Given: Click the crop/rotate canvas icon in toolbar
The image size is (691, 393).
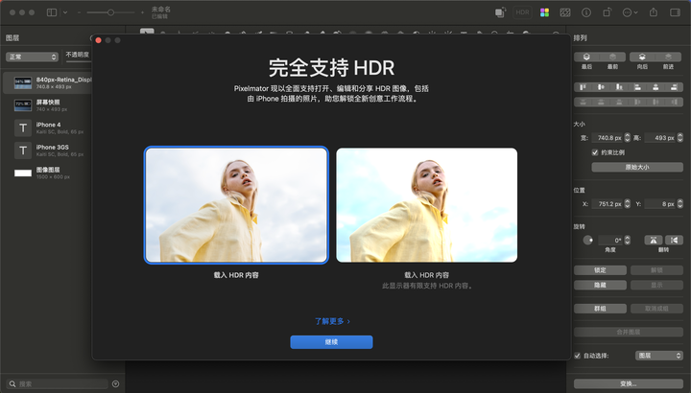Looking at the screenshot, I should (x=608, y=12).
